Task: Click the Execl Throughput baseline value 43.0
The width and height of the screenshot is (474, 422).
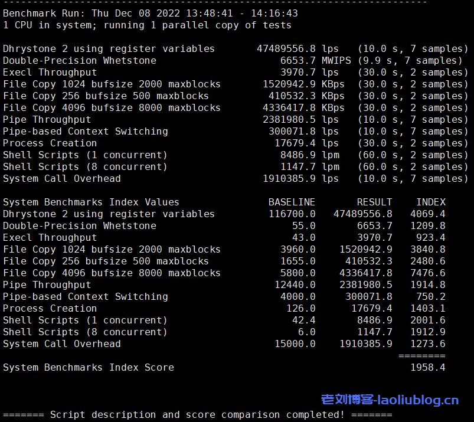Action: pyautogui.click(x=303, y=237)
